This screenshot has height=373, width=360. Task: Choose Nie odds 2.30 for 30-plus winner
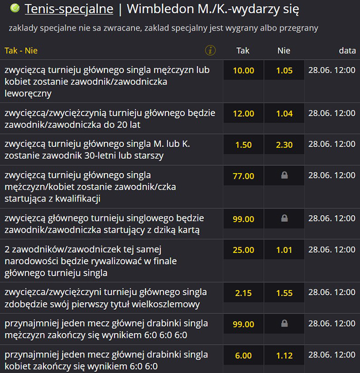pos(284,145)
